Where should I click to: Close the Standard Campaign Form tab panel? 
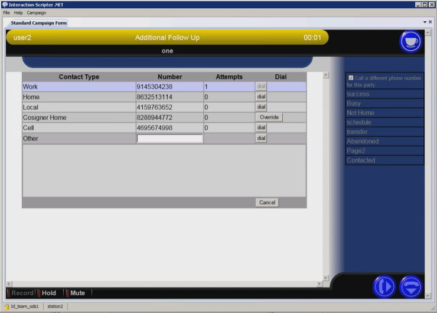click(x=430, y=22)
